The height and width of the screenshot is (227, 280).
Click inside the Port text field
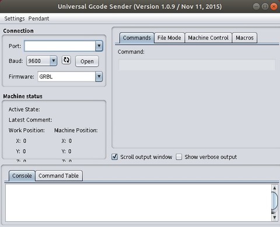60,46
